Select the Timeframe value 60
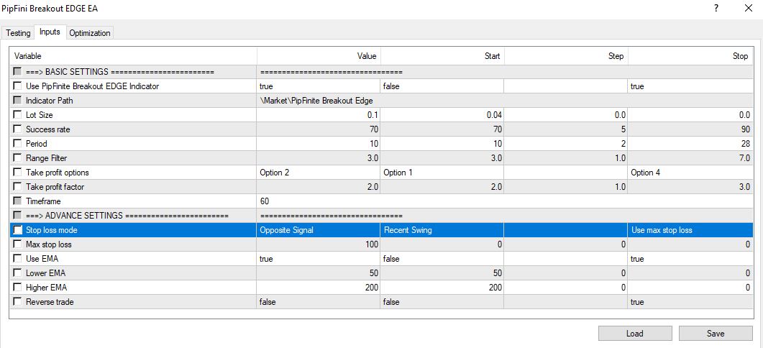This screenshot has height=348, width=763. [x=505, y=201]
